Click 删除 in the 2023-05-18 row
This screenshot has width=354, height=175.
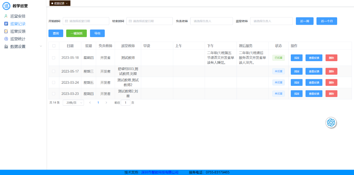[331, 58]
